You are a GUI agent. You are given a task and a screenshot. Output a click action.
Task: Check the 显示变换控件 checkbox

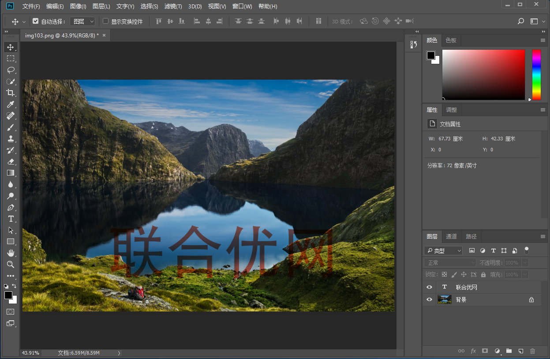(x=105, y=21)
